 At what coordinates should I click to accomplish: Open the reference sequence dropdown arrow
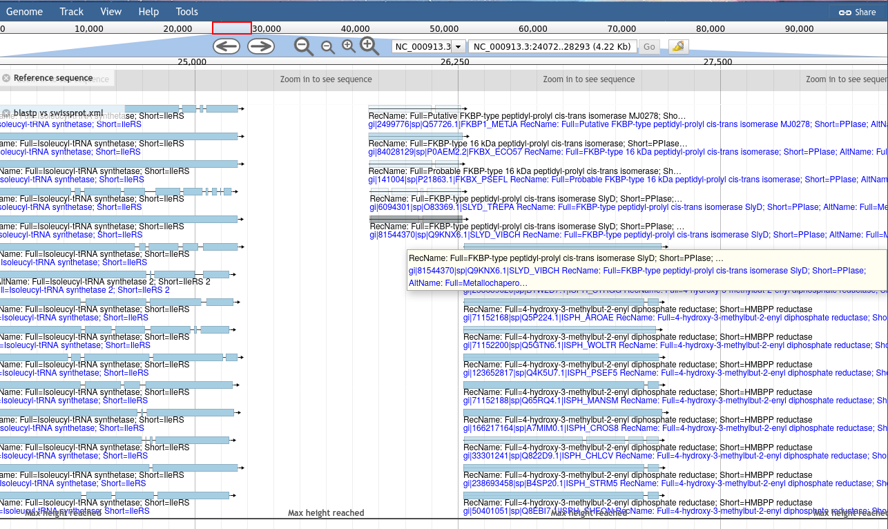click(458, 47)
